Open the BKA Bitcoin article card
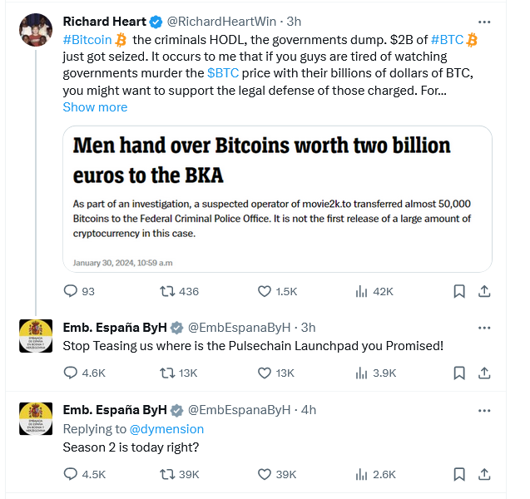The width and height of the screenshot is (530, 499). (x=277, y=199)
